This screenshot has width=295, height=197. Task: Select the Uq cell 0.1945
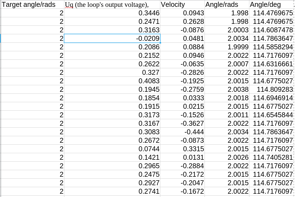pyautogui.click(x=112, y=89)
